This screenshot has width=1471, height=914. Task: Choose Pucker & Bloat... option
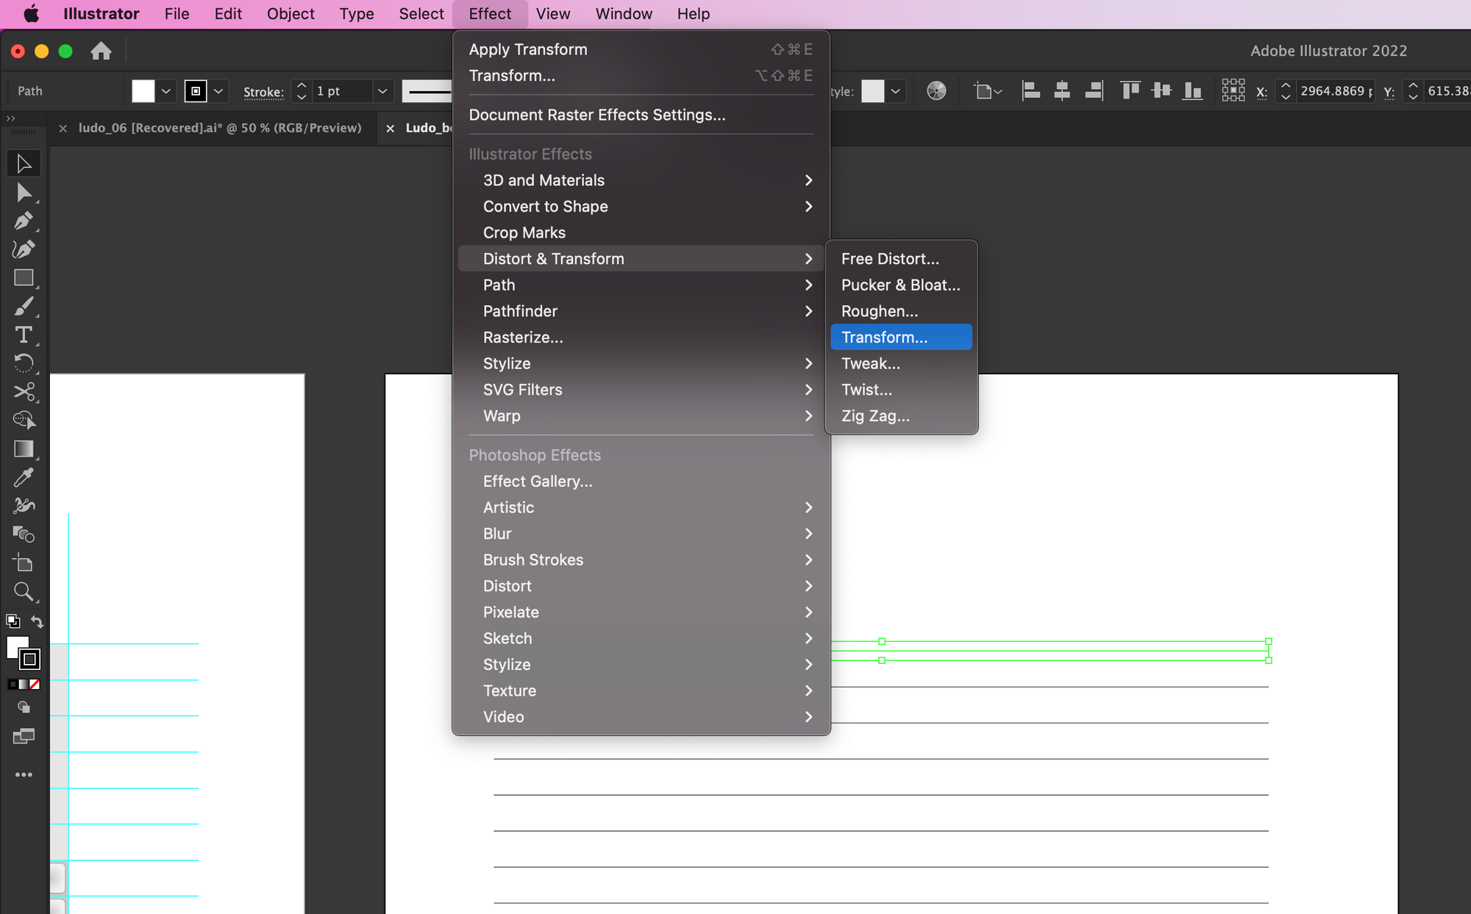click(901, 285)
